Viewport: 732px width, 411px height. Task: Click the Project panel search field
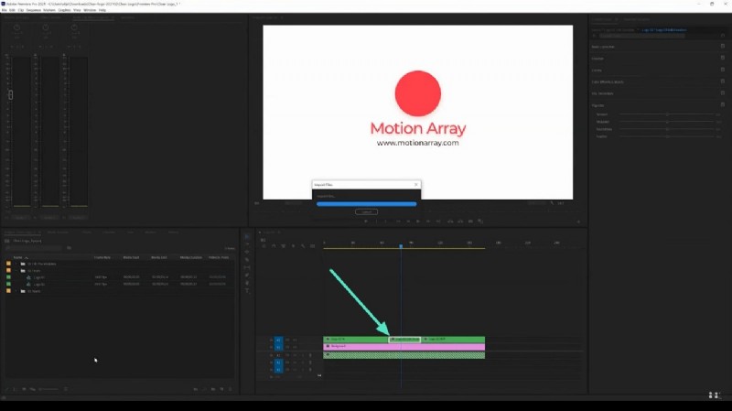[x=33, y=248]
